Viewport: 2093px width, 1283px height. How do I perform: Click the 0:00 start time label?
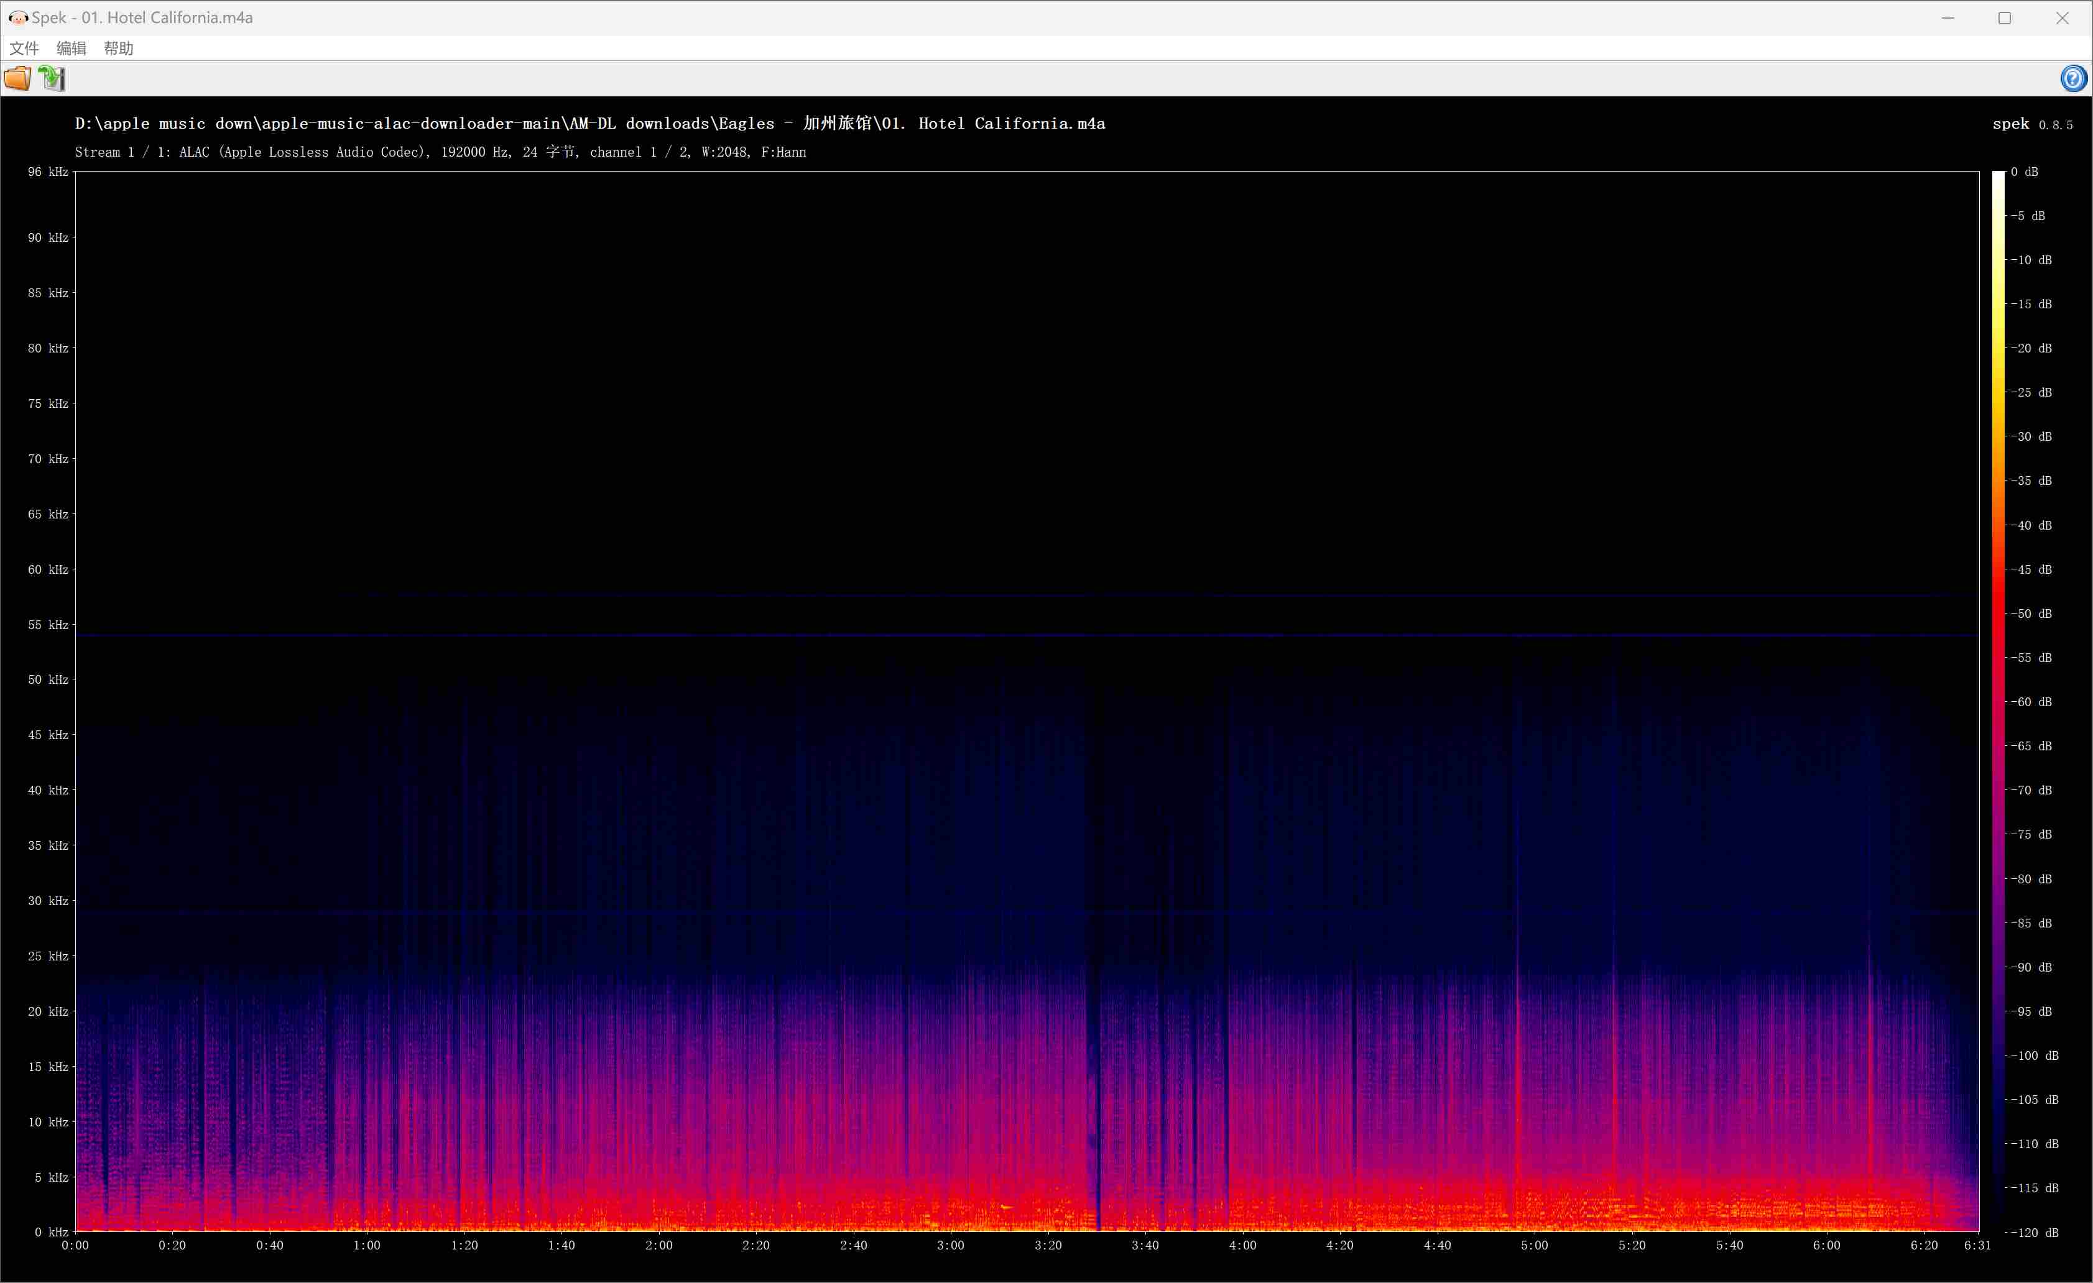(x=75, y=1246)
